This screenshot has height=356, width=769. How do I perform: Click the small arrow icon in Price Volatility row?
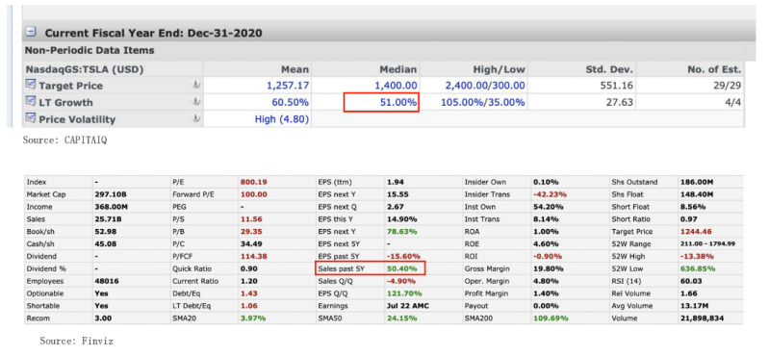click(x=195, y=118)
